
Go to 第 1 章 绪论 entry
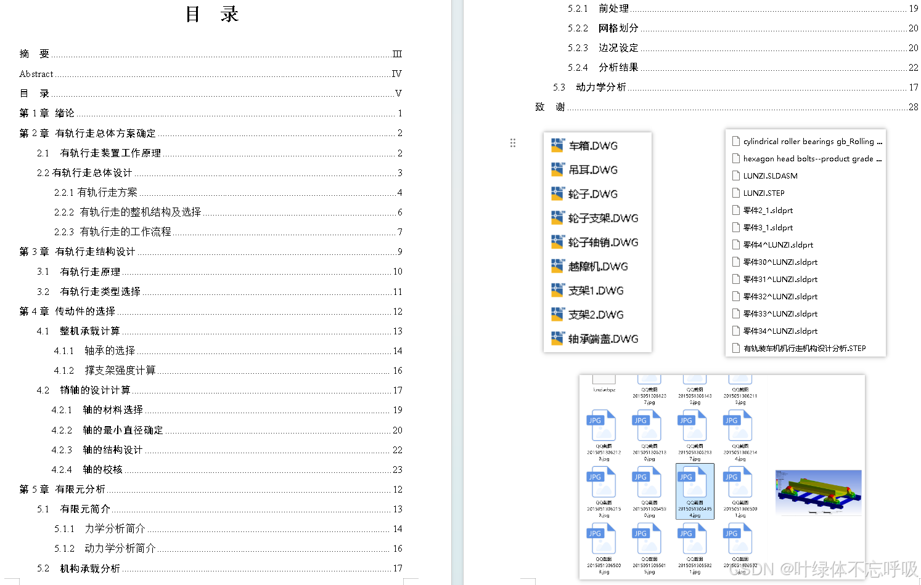[x=211, y=113]
